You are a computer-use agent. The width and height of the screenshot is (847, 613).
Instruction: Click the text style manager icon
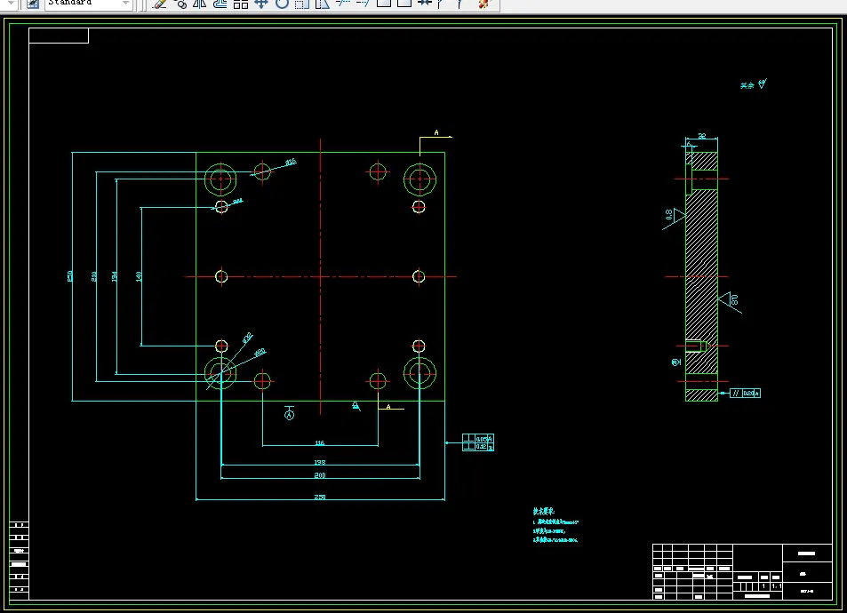33,4
